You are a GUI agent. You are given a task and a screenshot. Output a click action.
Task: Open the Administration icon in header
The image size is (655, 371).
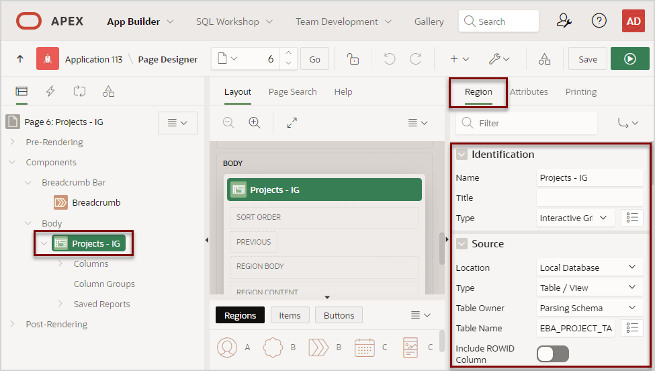point(564,21)
